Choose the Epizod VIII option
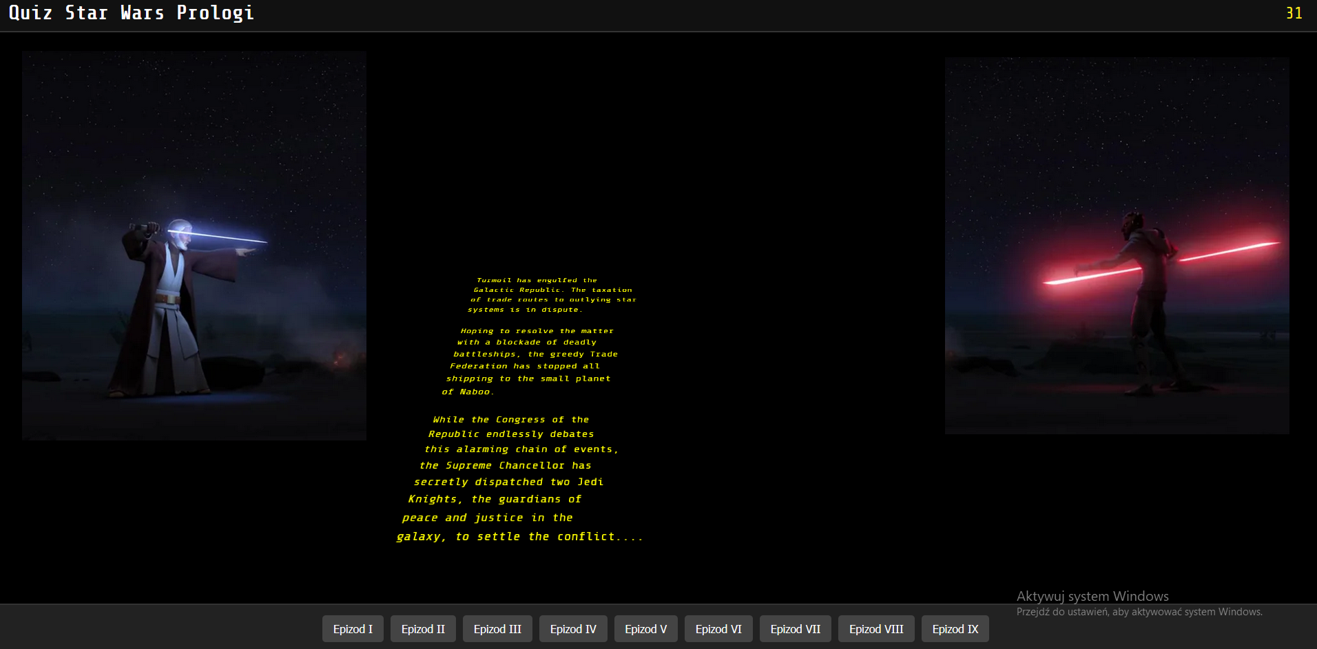The width and height of the screenshot is (1317, 649). [876, 629]
